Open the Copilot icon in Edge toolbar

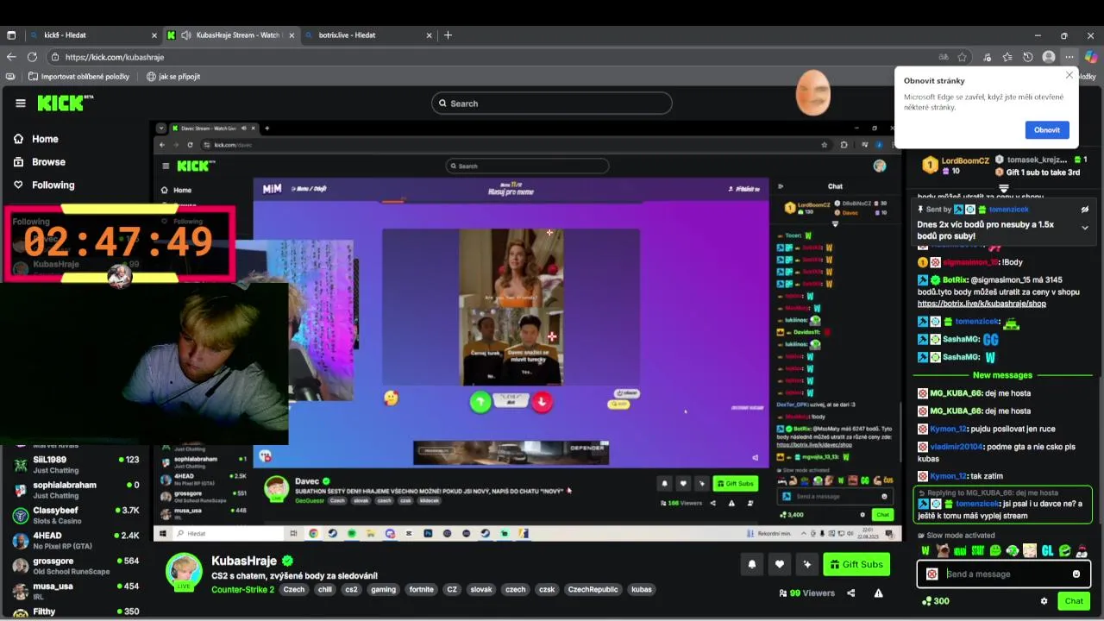tap(1090, 57)
